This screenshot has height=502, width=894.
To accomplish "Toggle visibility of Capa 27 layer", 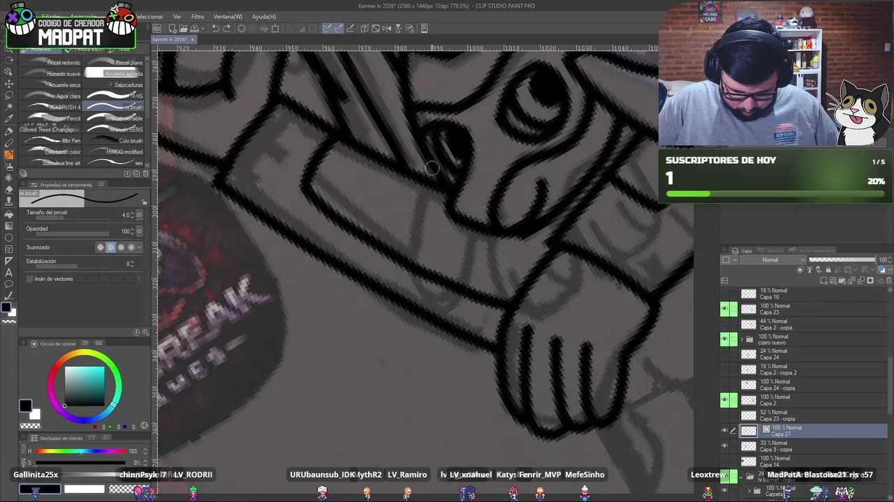I will (724, 431).
